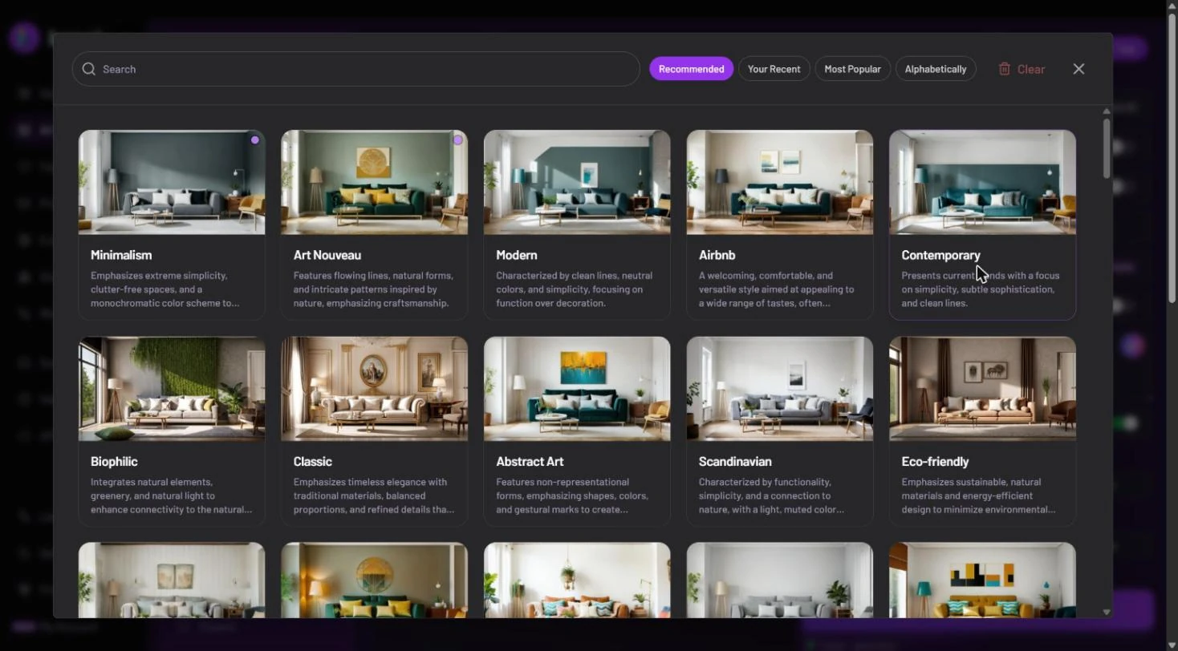Select the Minimalism style thumbnail
This screenshot has width=1178, height=651.
pyautogui.click(x=172, y=182)
